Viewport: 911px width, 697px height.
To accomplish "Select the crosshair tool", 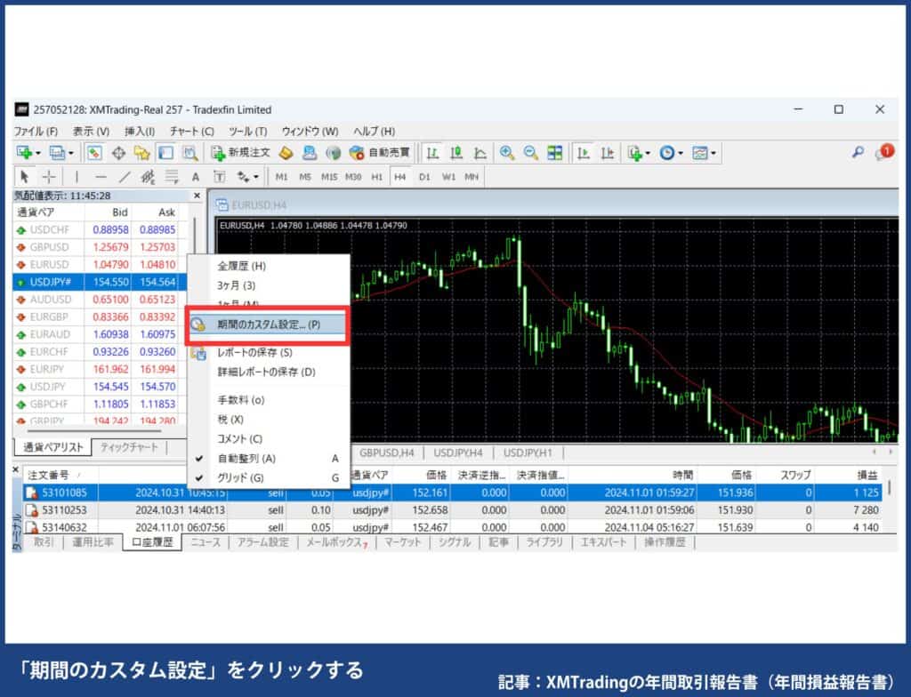I will [50, 177].
